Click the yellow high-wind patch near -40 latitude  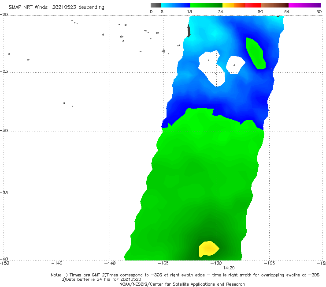[209, 249]
